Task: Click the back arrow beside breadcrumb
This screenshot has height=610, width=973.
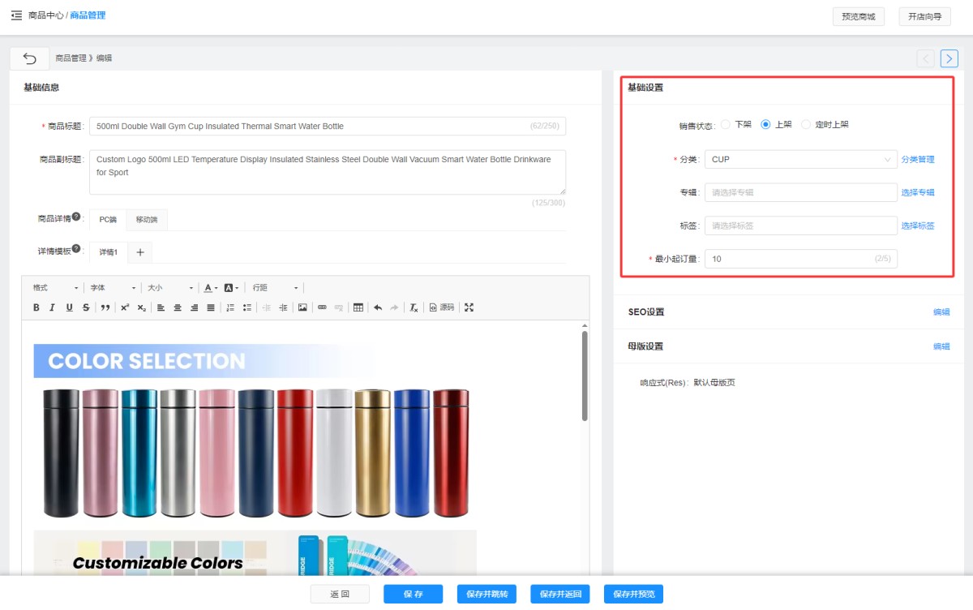Action: coord(30,58)
